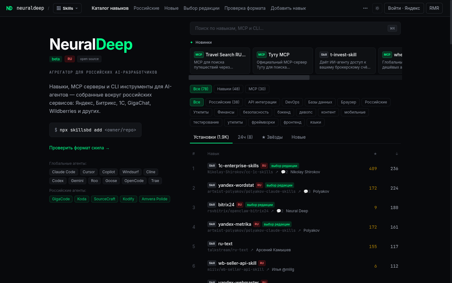Click the ⌘K shortcut badge
The image size is (452, 283).
pos(392,28)
